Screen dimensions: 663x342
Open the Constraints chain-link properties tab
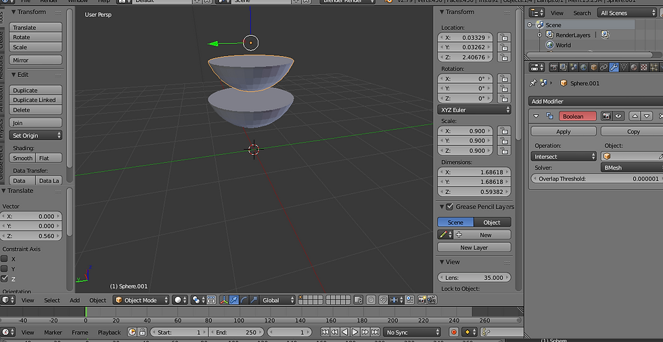(x=603, y=67)
